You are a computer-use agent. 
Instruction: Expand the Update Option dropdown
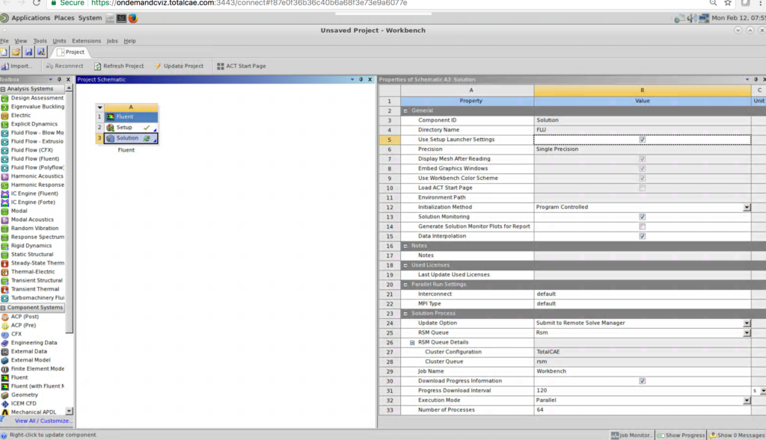click(747, 323)
